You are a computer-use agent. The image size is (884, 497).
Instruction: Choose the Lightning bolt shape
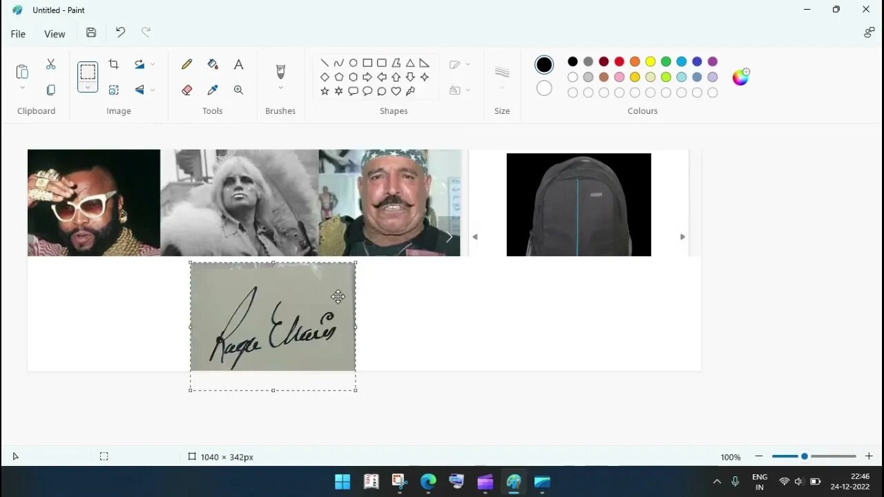(x=410, y=91)
